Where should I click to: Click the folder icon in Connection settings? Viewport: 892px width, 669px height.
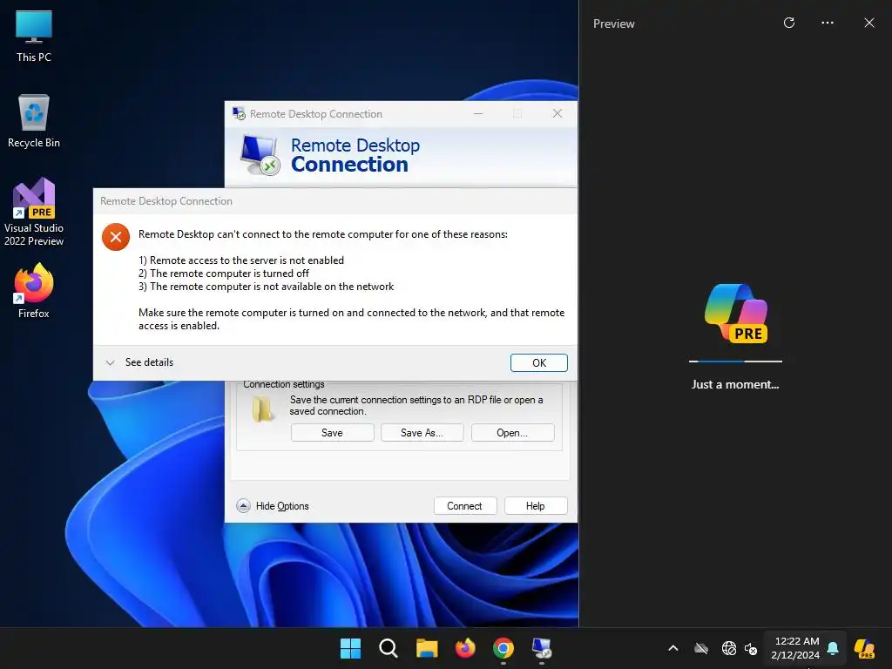(x=263, y=409)
